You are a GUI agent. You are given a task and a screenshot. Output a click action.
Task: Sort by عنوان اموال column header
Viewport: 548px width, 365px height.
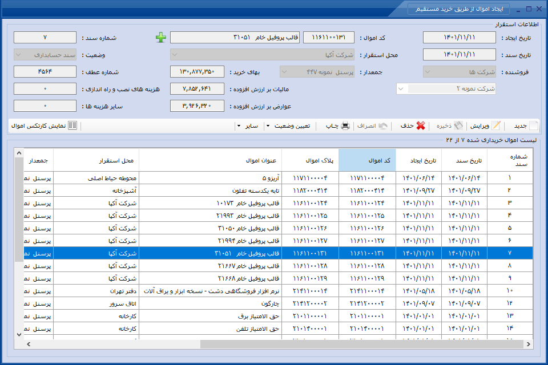(x=211, y=160)
